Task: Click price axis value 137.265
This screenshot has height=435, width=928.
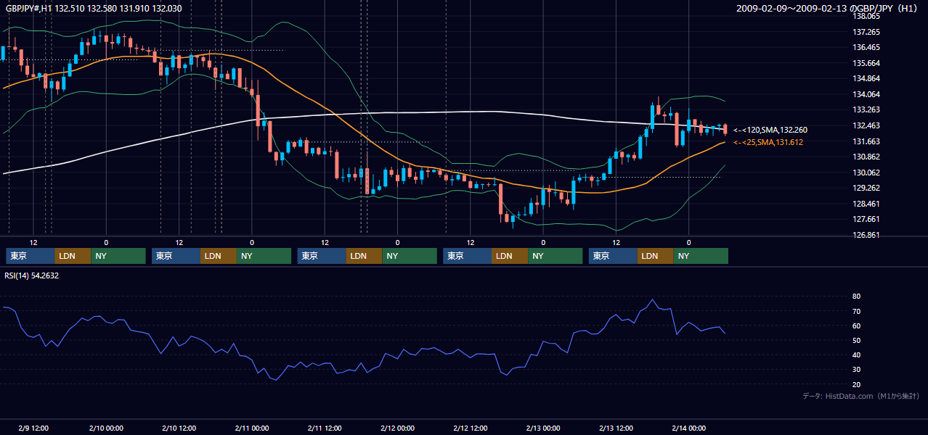Action: coord(867,32)
